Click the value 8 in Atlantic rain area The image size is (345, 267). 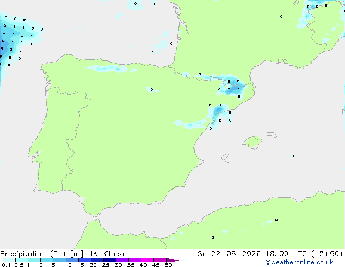click(2, 48)
